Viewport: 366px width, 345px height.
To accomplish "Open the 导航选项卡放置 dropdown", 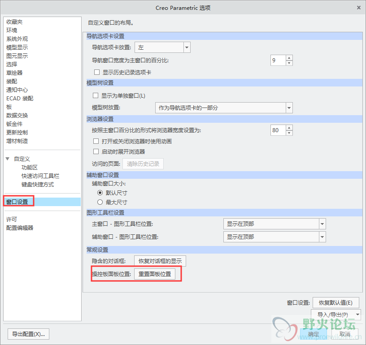I will click(x=162, y=47).
